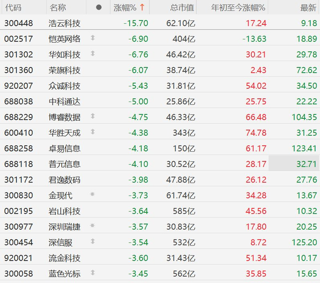The width and height of the screenshot is (320, 283).
Task: Select stock name 岩山科技
Action: pos(64,211)
